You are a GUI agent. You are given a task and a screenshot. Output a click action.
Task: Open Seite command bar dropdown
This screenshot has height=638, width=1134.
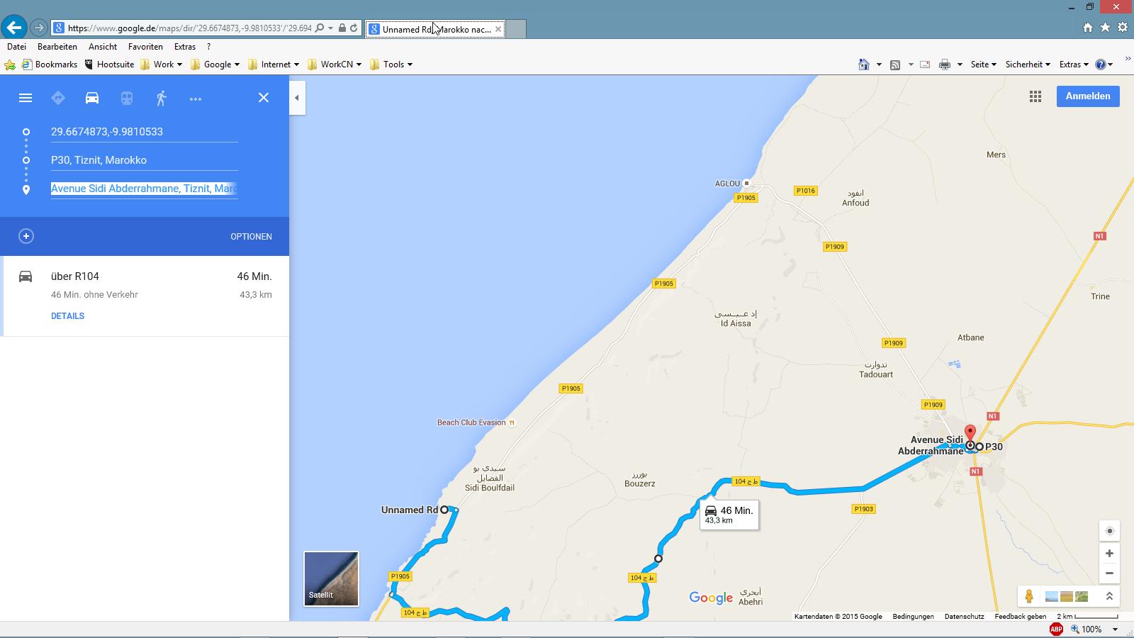click(x=983, y=65)
